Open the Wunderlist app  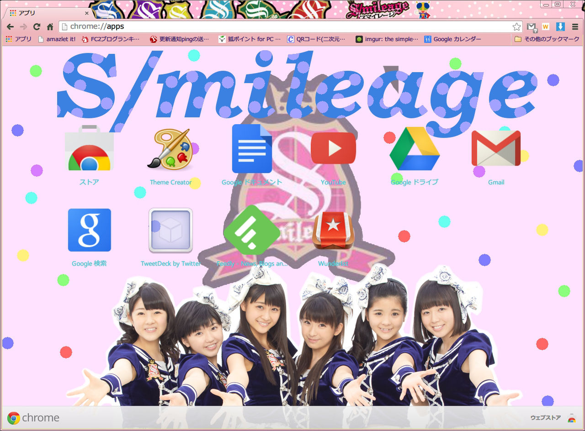coord(333,230)
